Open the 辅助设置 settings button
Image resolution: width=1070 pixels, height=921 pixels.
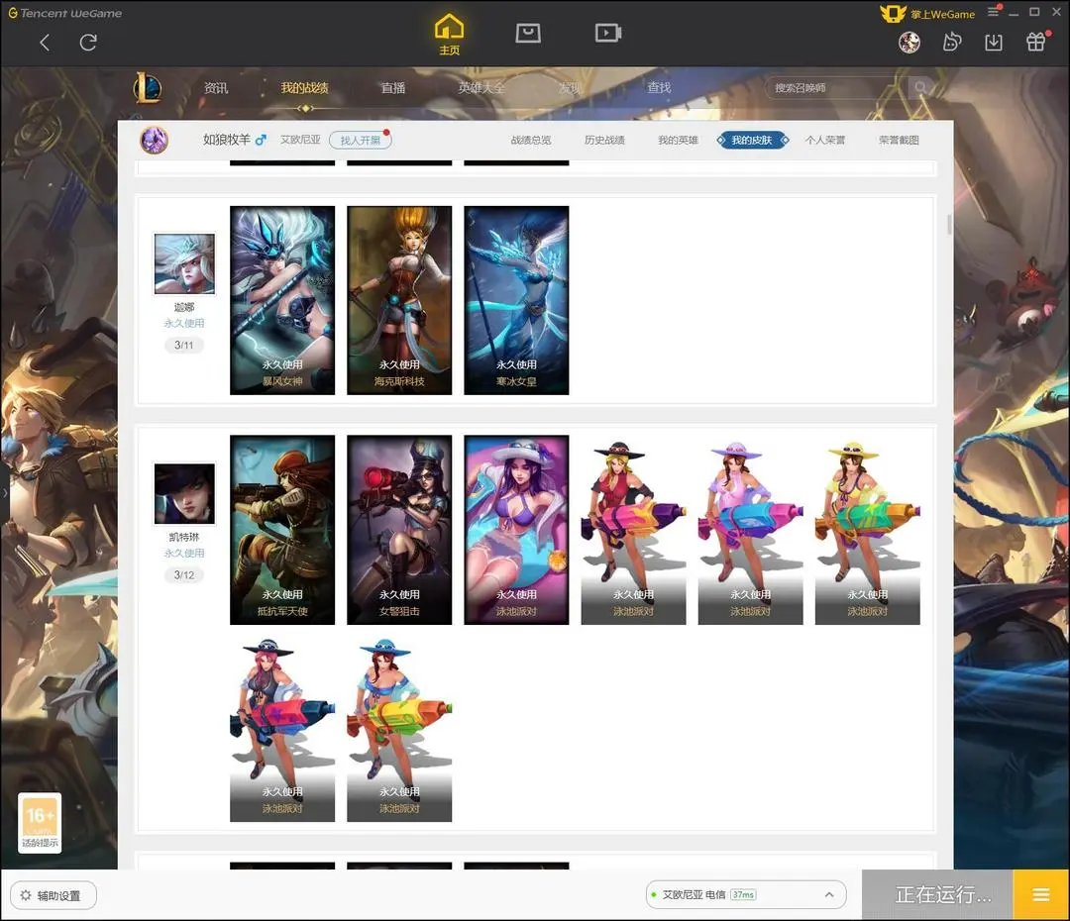(x=53, y=895)
